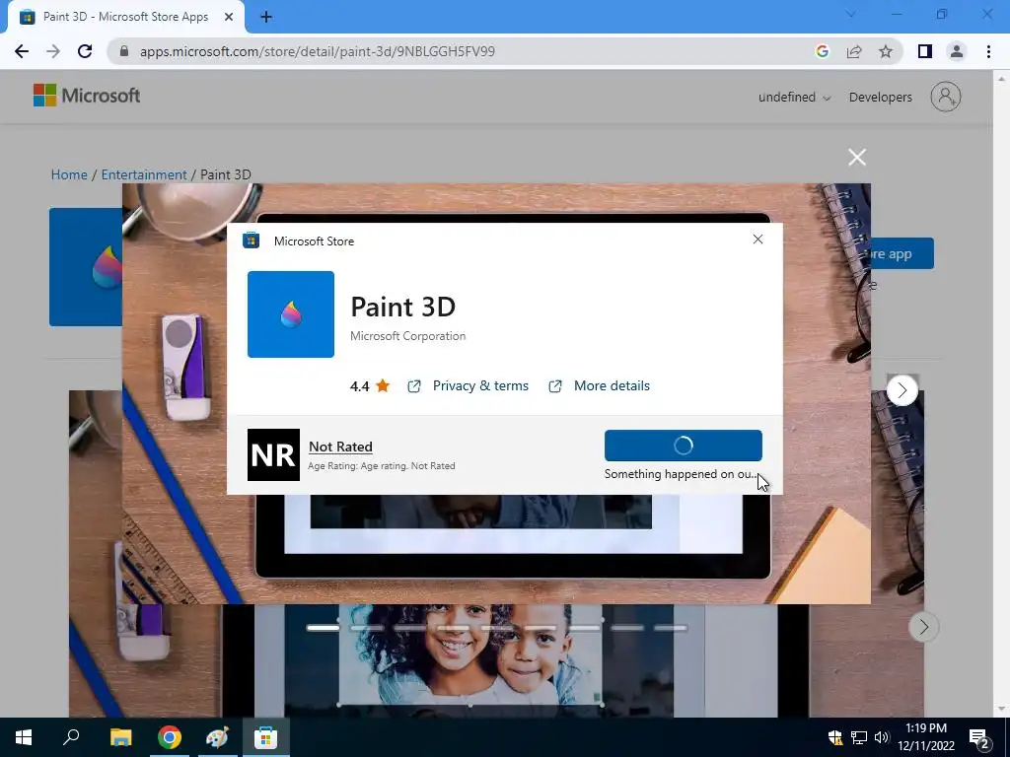Open a new browser tab
Image resolution: width=1010 pixels, height=757 pixels.
(266, 18)
